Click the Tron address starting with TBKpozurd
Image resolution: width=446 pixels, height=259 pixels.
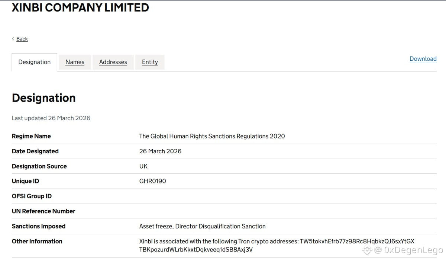tap(196, 250)
